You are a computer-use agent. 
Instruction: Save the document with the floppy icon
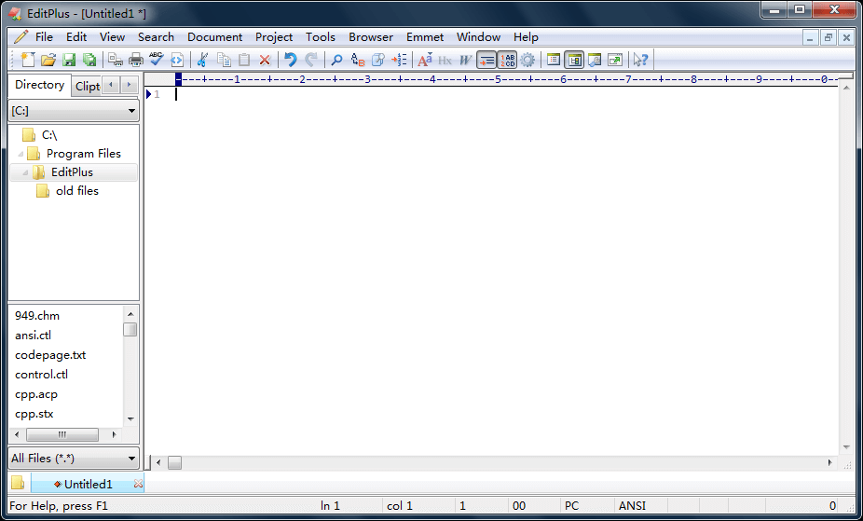tap(69, 60)
